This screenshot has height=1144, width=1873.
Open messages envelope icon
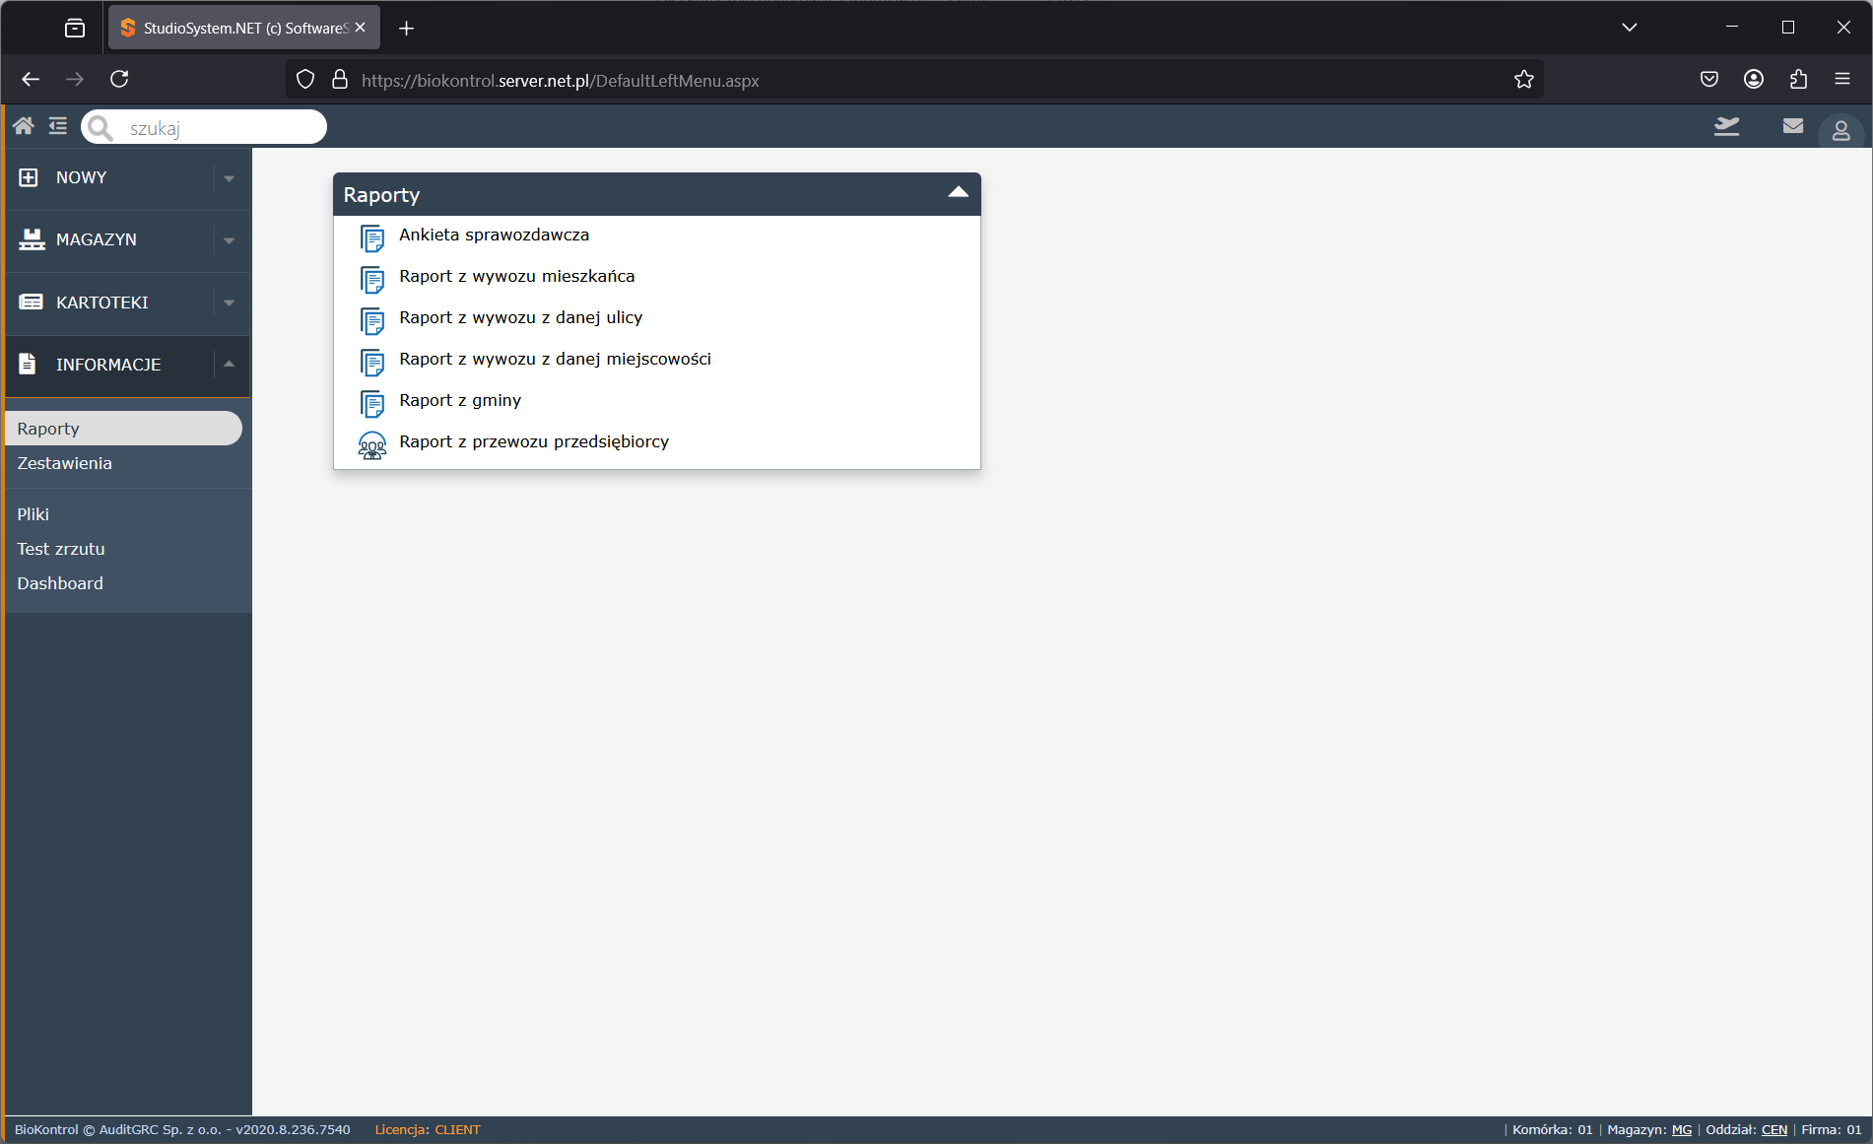pyautogui.click(x=1793, y=126)
